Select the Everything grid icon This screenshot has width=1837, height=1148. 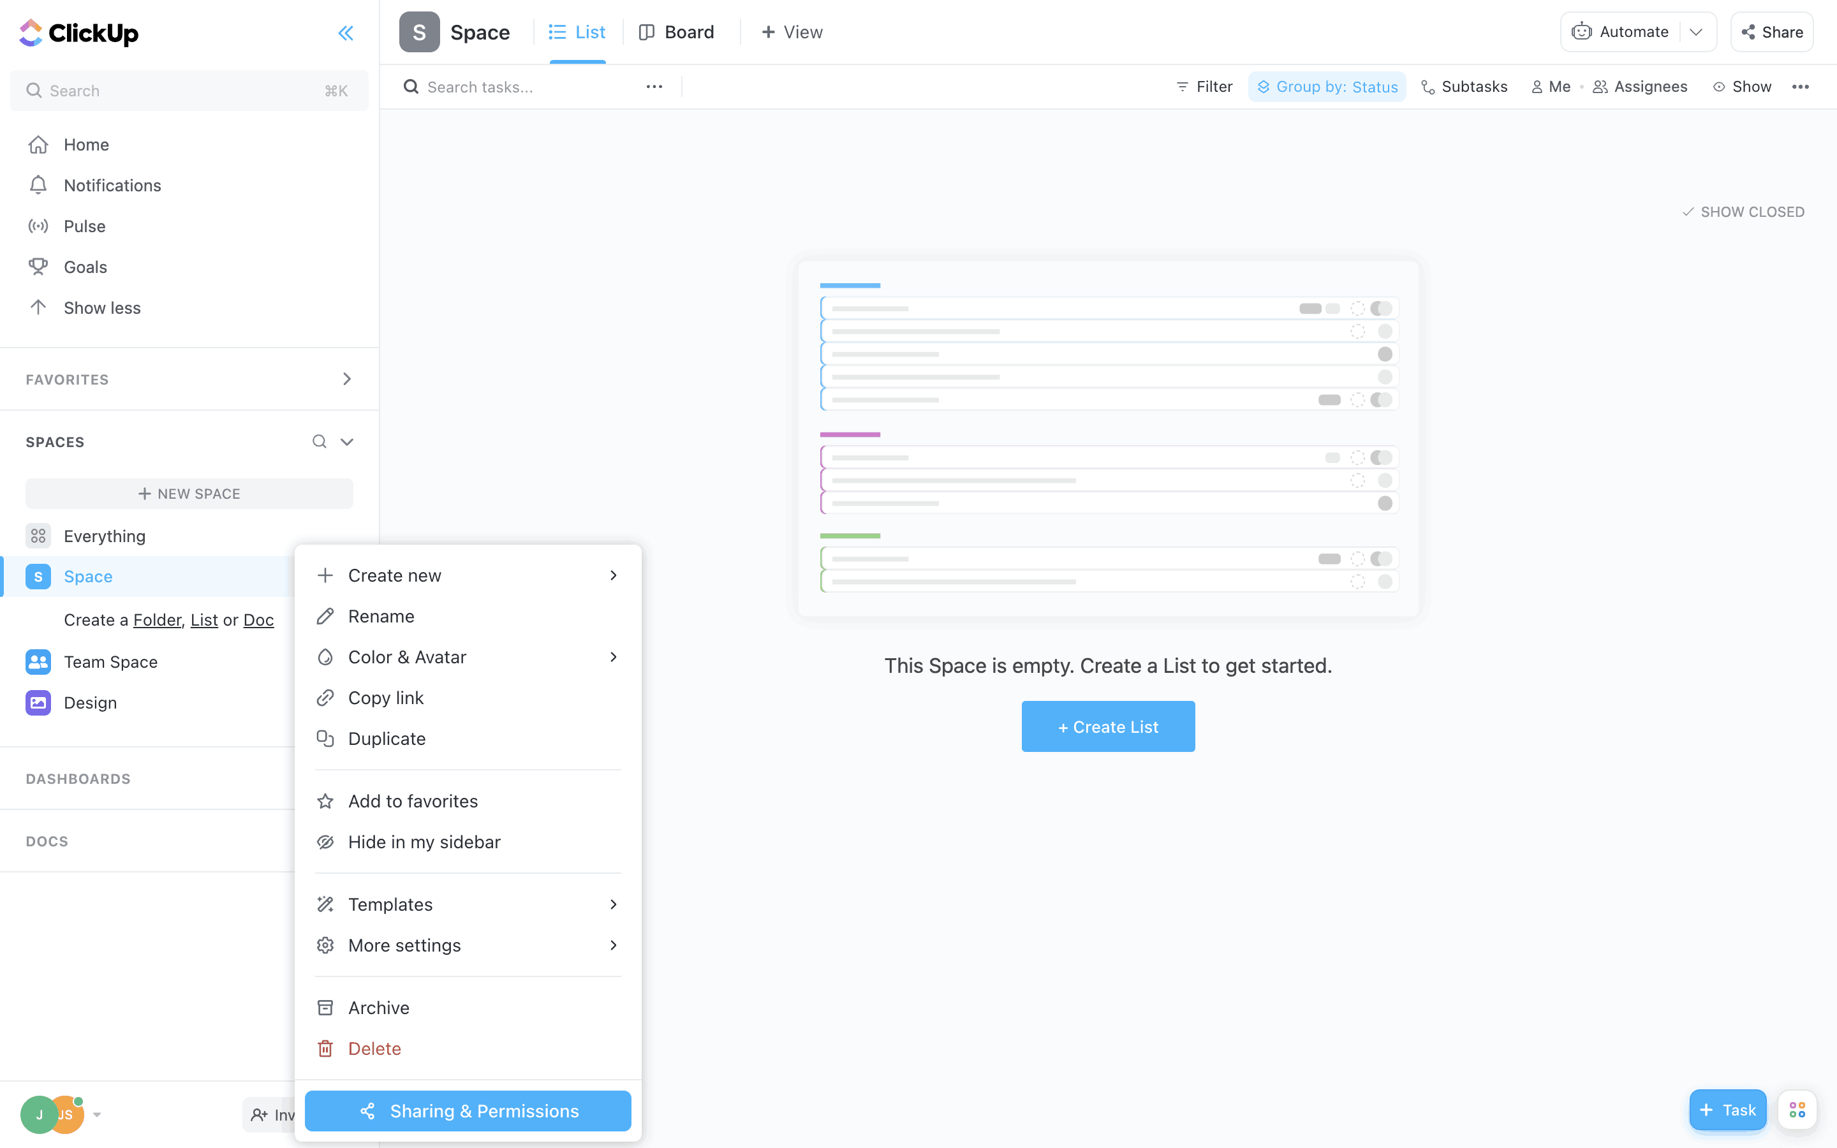[x=38, y=536]
